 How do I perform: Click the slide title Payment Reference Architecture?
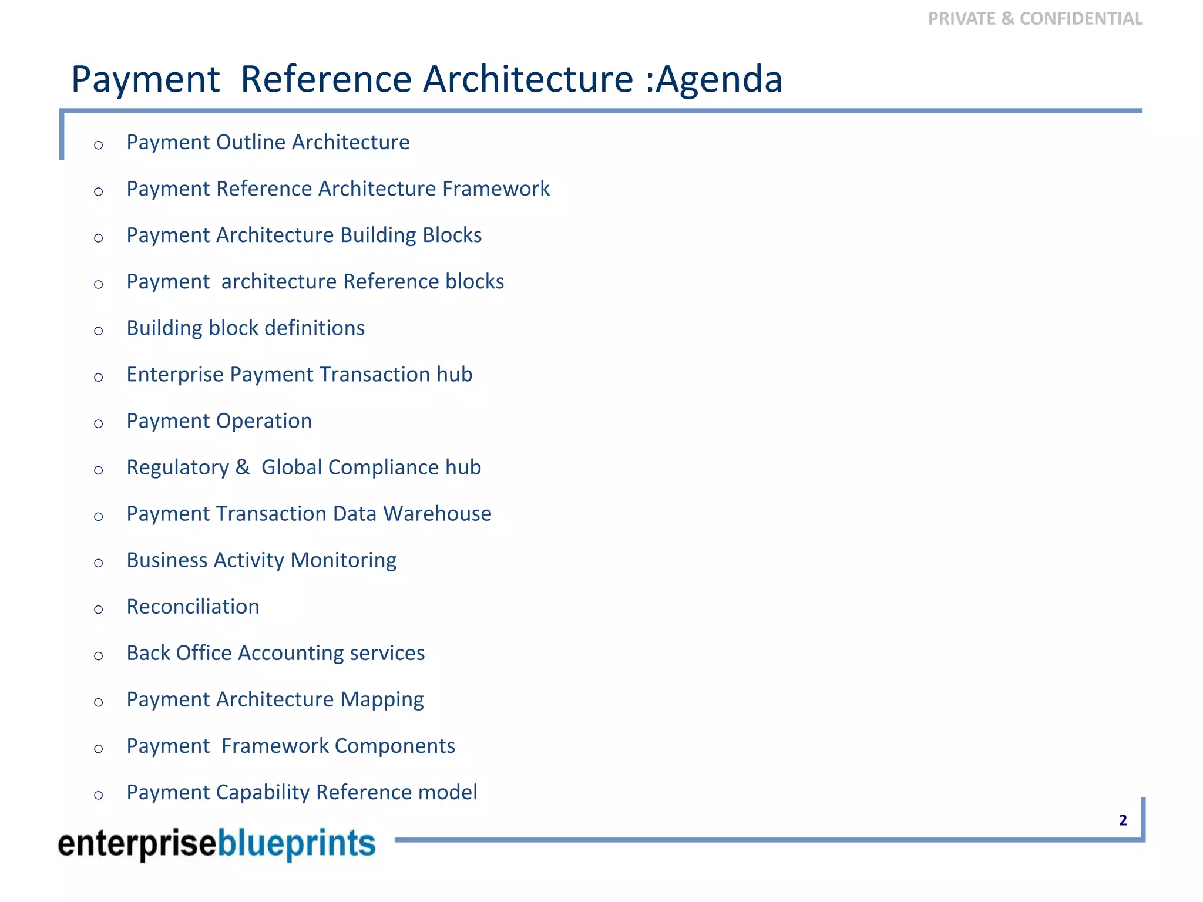click(x=426, y=79)
